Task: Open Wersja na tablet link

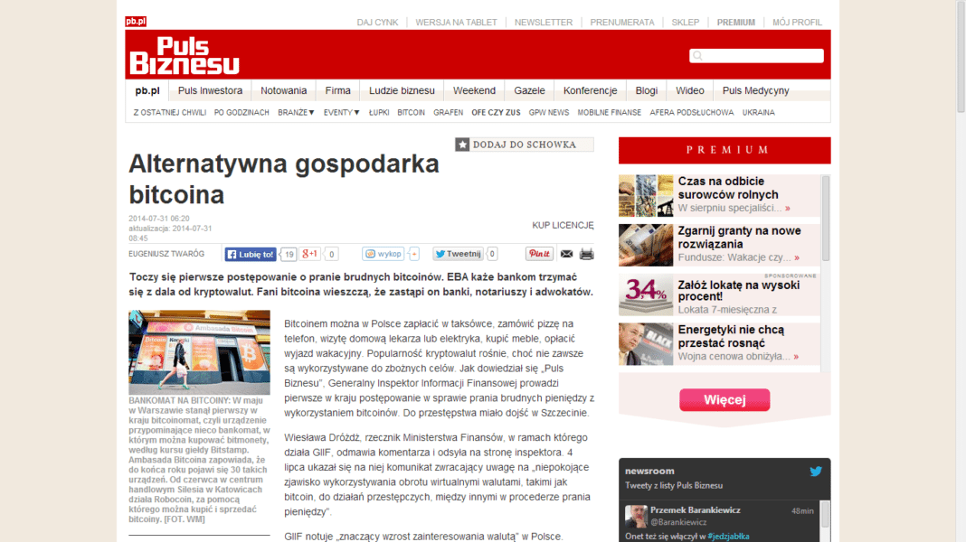Action: (x=456, y=23)
